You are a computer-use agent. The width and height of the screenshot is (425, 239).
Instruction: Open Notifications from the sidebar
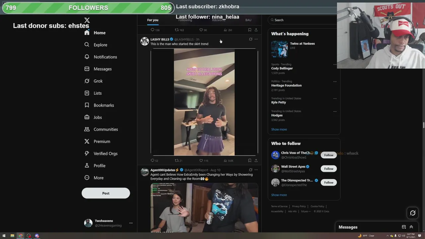tap(101, 57)
